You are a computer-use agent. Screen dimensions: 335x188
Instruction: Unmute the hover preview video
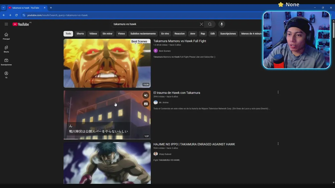point(146,95)
